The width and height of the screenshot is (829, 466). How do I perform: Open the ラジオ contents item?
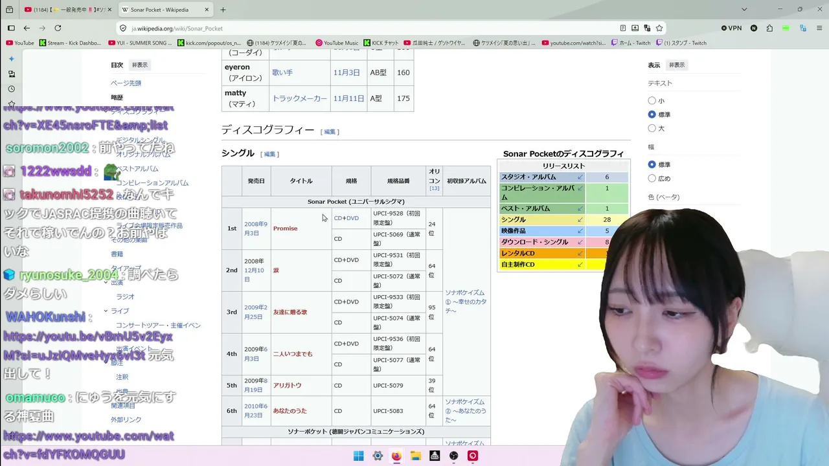click(125, 296)
